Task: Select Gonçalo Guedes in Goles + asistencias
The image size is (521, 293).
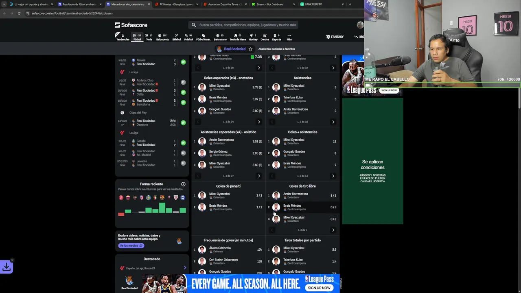Action: coord(302,153)
